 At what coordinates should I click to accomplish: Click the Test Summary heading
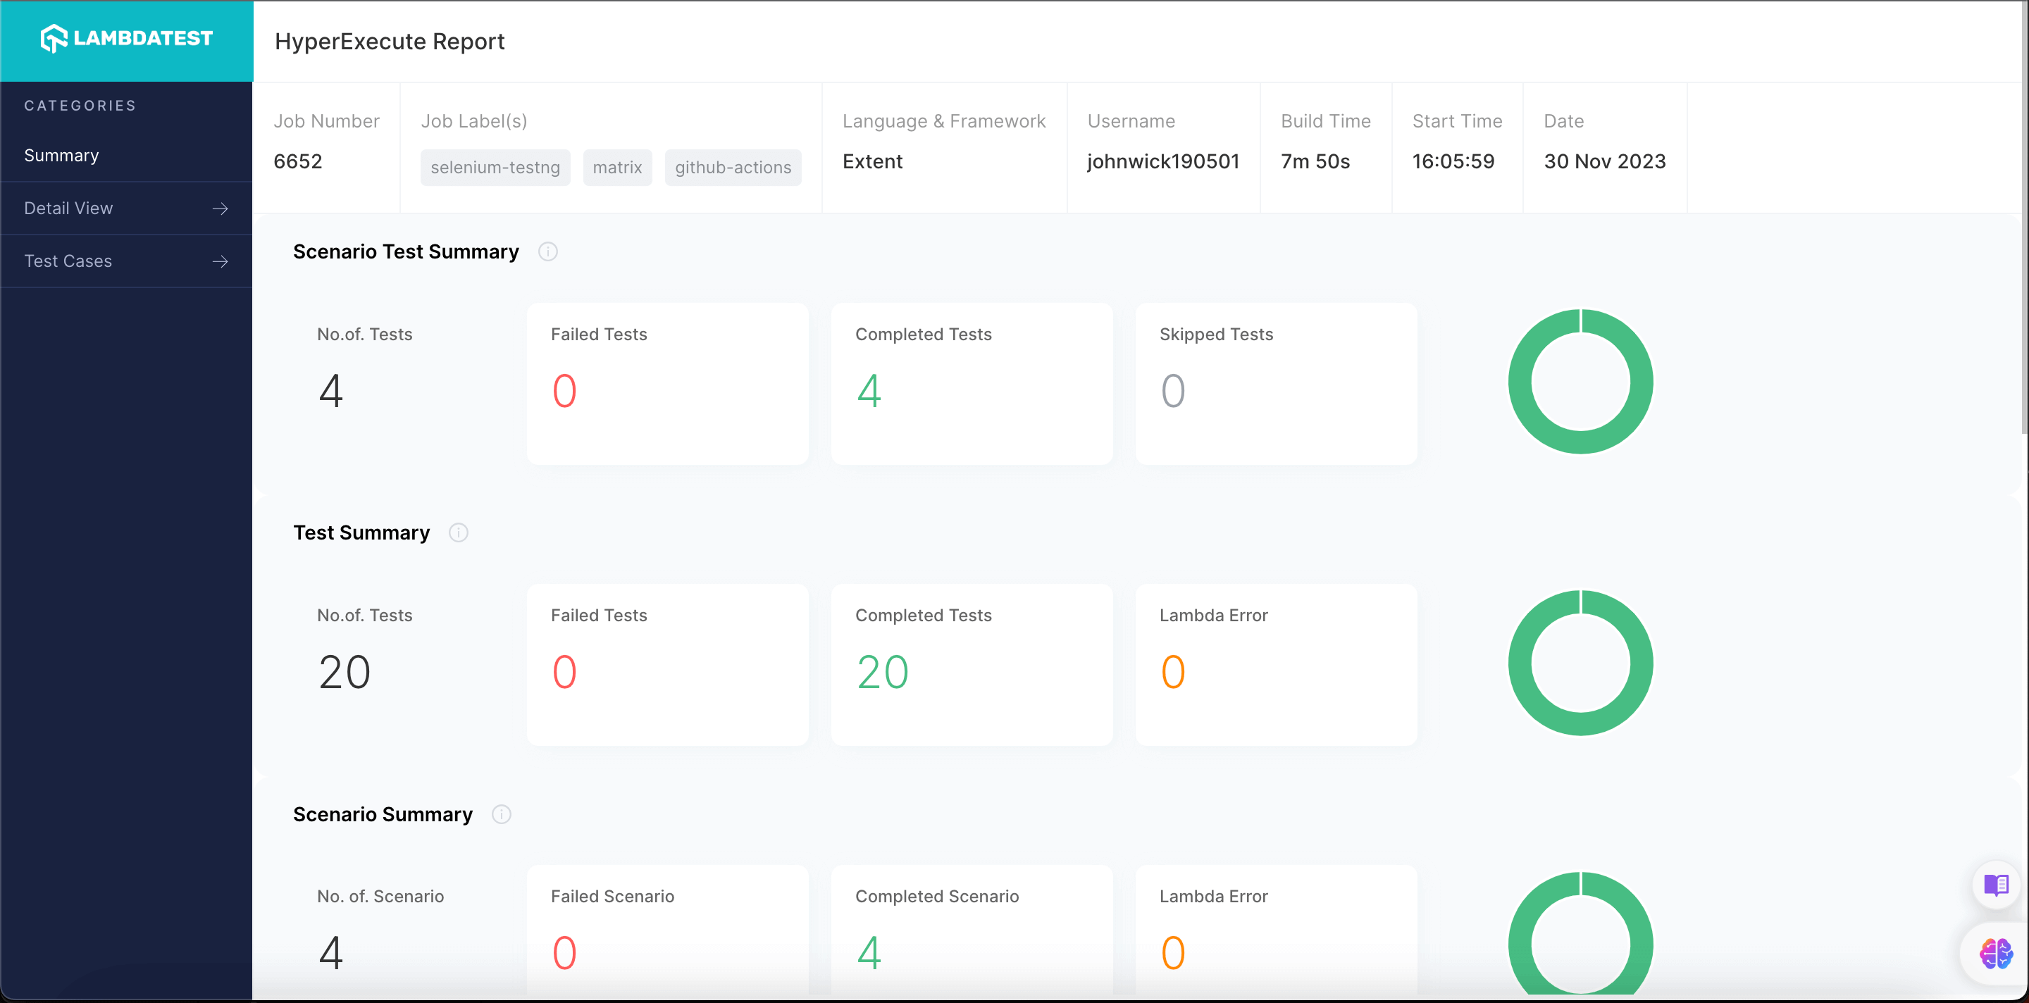[361, 533]
